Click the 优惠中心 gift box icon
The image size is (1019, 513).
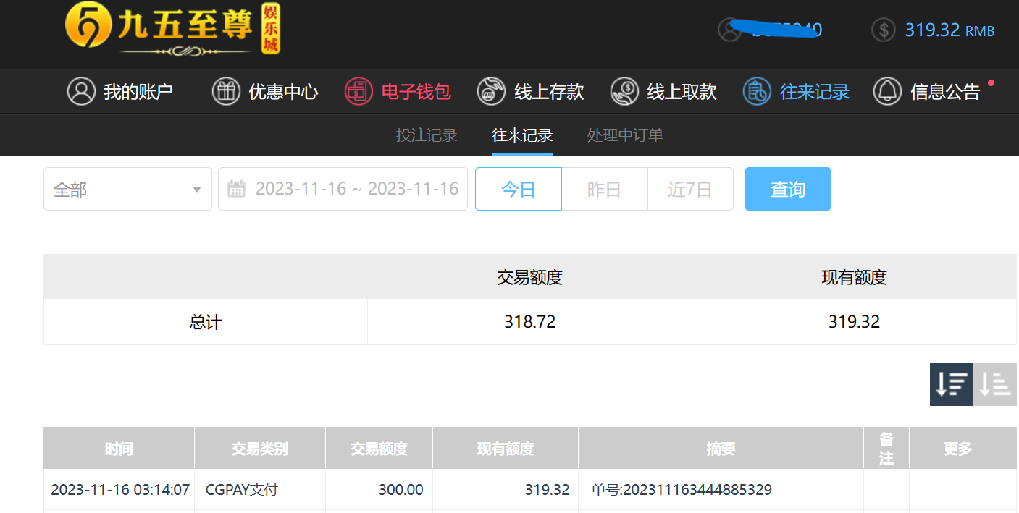click(226, 91)
